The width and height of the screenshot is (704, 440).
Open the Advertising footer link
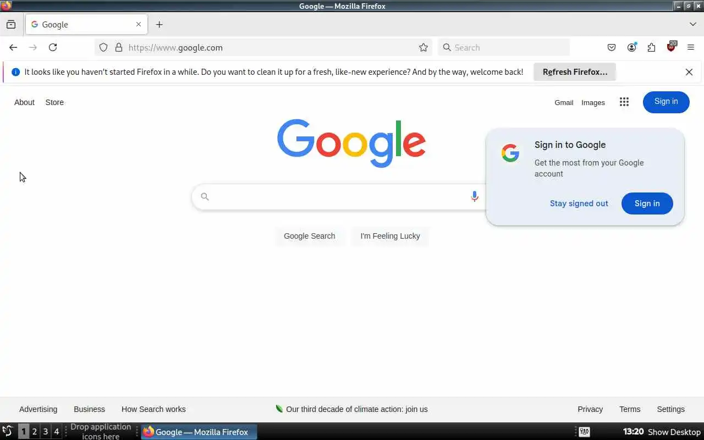38,409
